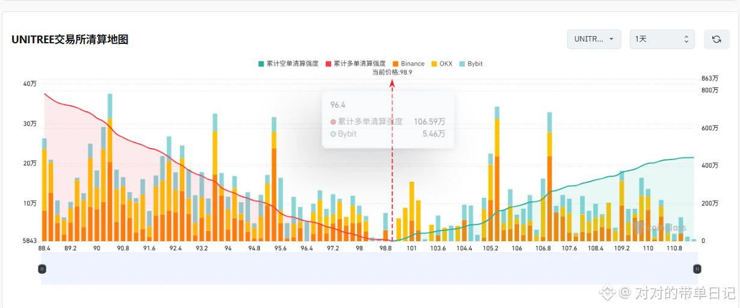Toggle the Binance legend series

(408, 64)
